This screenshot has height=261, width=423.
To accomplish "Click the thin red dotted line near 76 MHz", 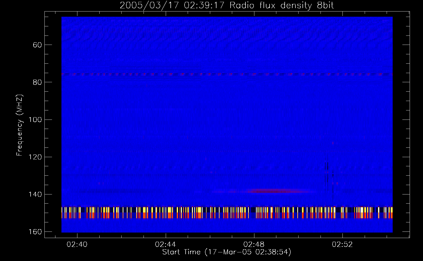I will pyautogui.click(x=227, y=74).
